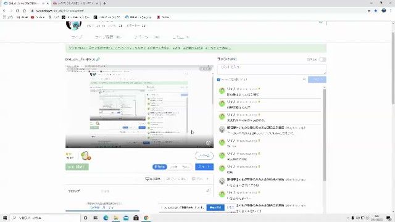Click the light blue comment post button
This screenshot has height=222, width=395.
(317, 80)
